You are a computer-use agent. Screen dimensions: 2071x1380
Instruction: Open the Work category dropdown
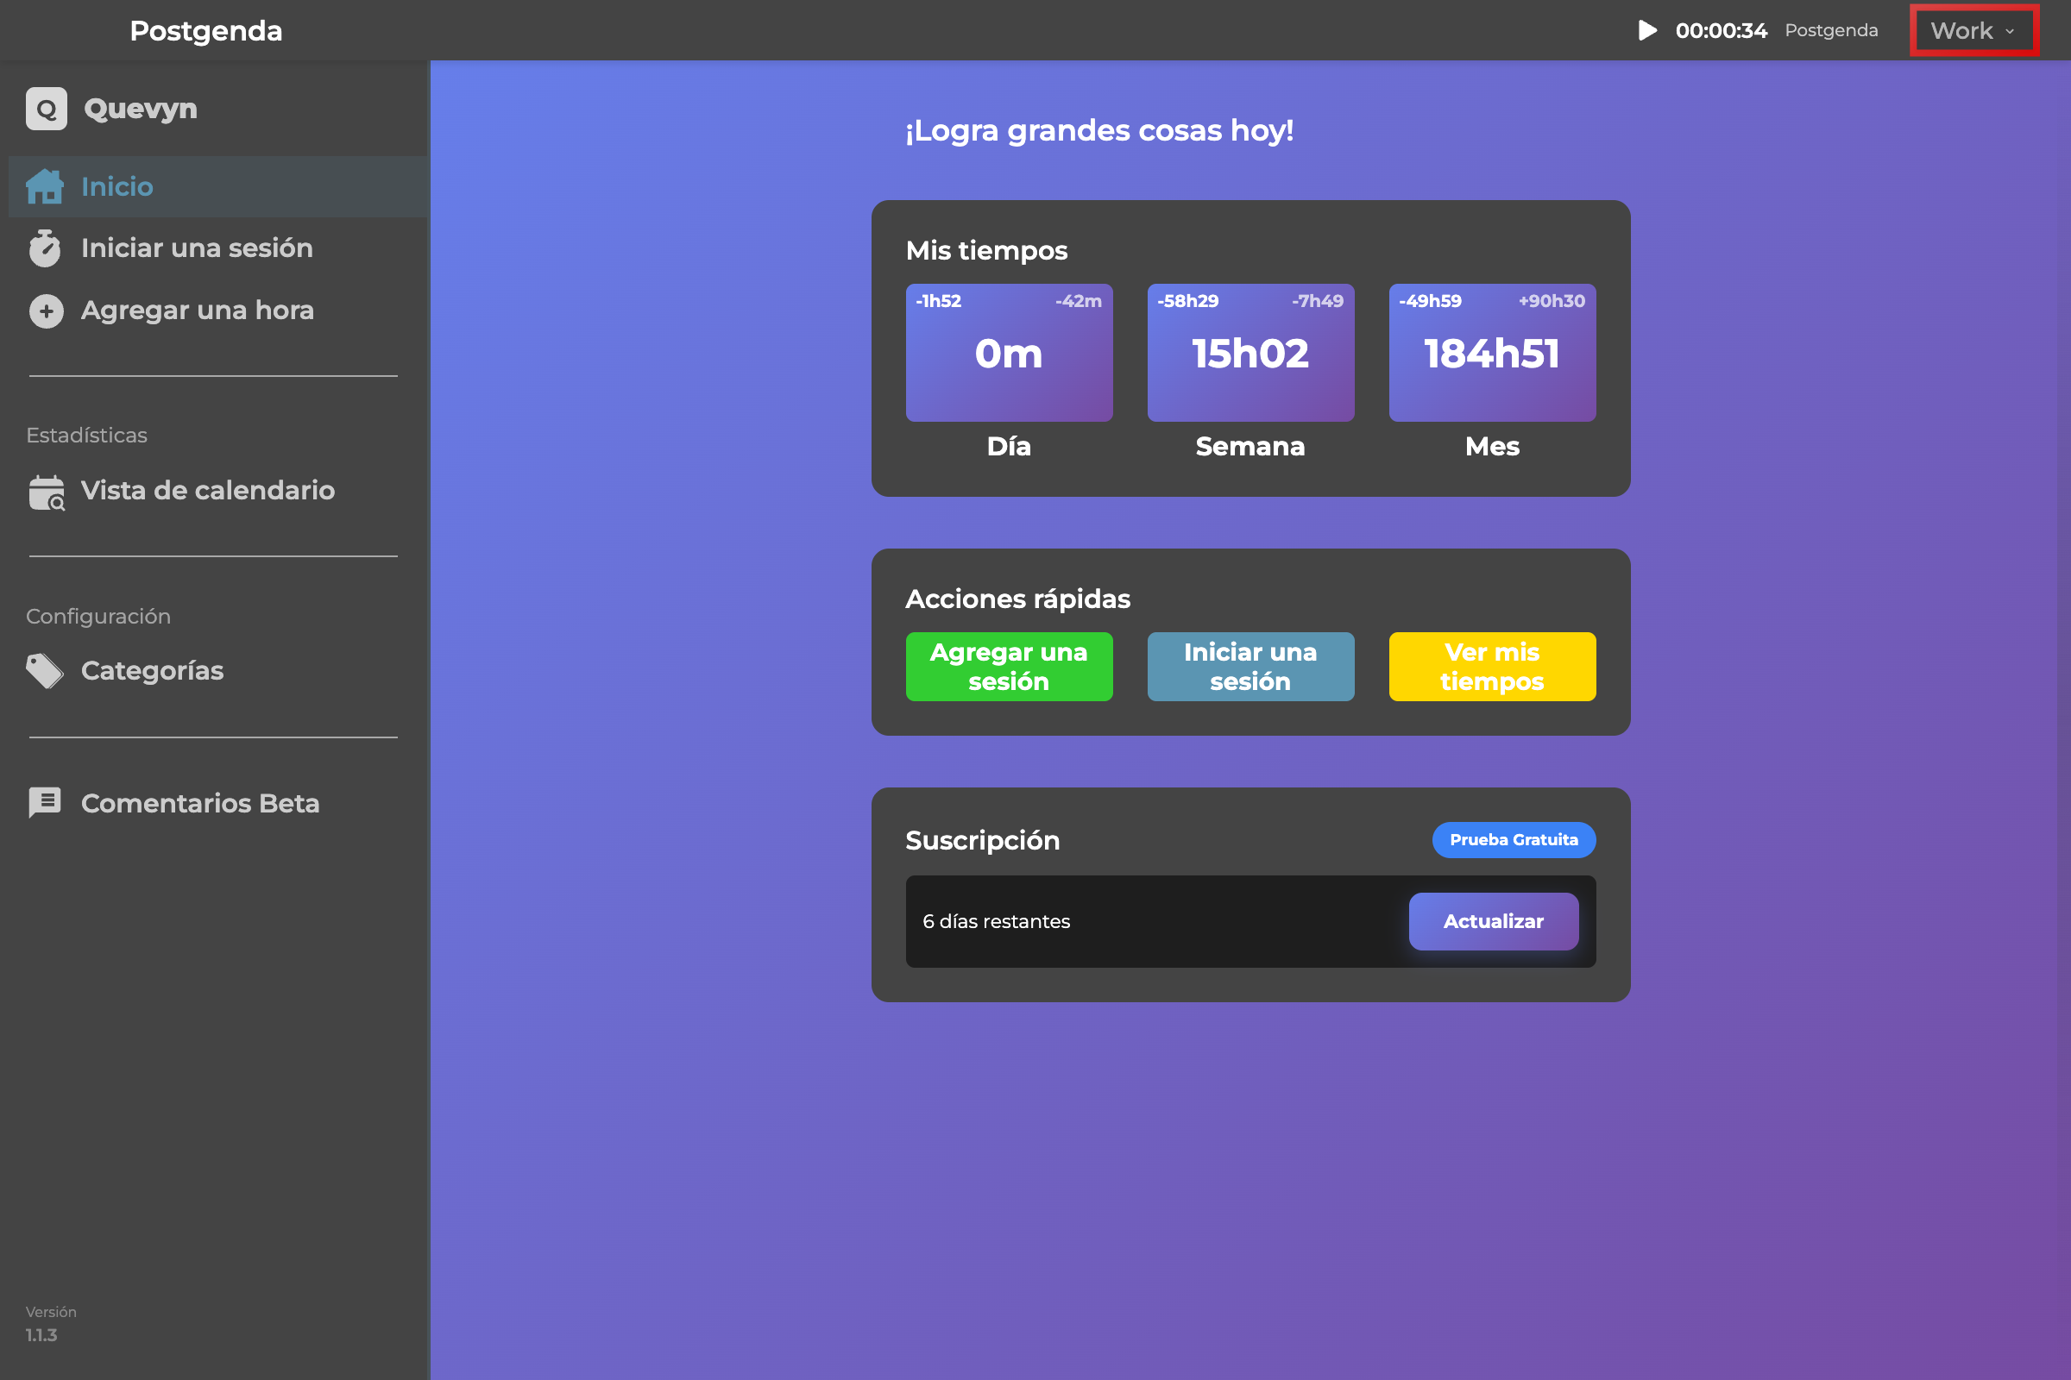click(x=1973, y=31)
